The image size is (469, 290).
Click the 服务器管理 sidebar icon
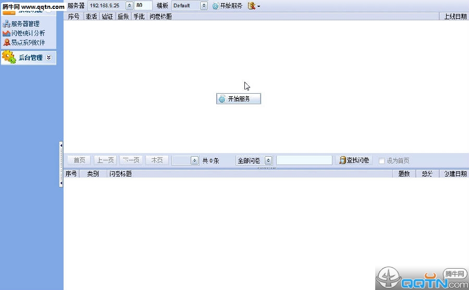[x=6, y=24]
